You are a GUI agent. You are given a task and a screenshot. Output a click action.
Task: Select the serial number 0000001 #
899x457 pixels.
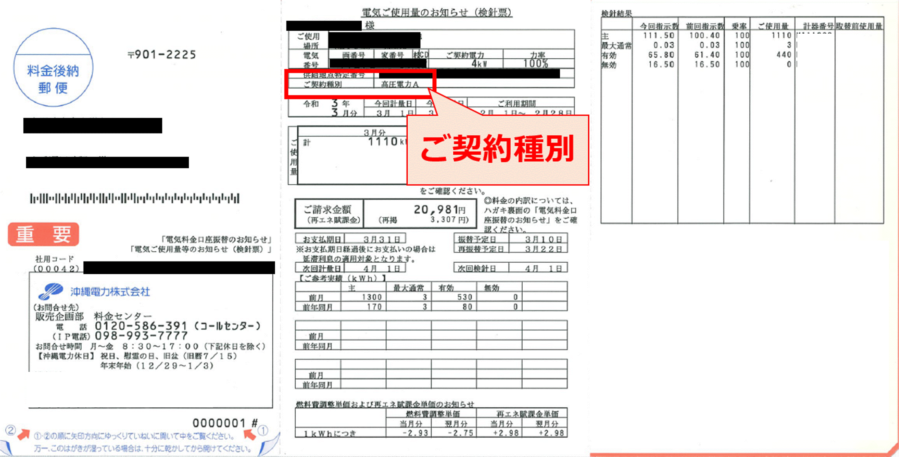click(225, 423)
